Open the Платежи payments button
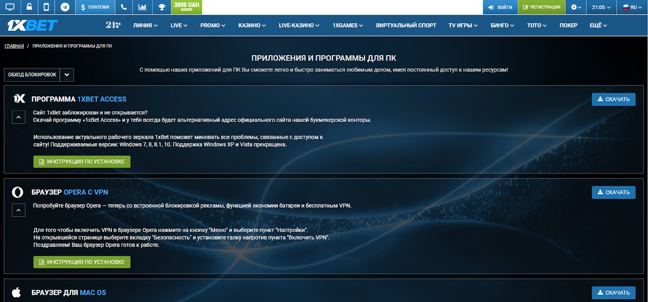 [x=95, y=7]
